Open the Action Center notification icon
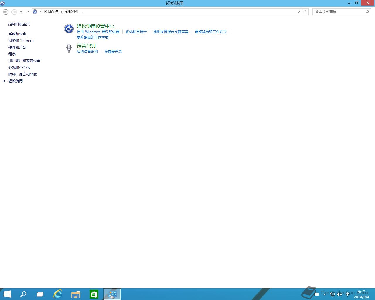The width and height of the screenshot is (375, 300). click(x=317, y=294)
